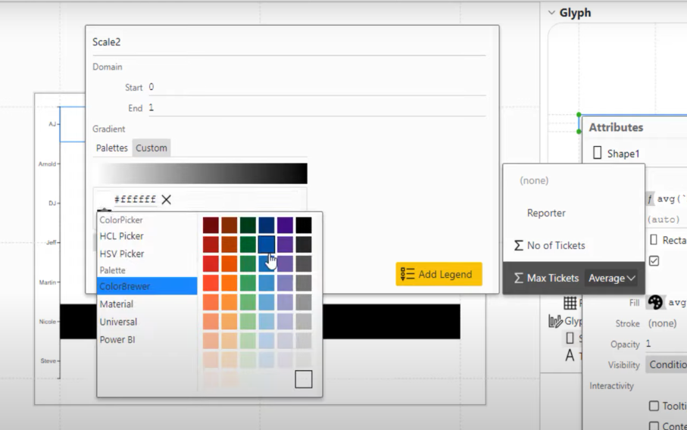Click the Domain Start value field

click(317, 87)
